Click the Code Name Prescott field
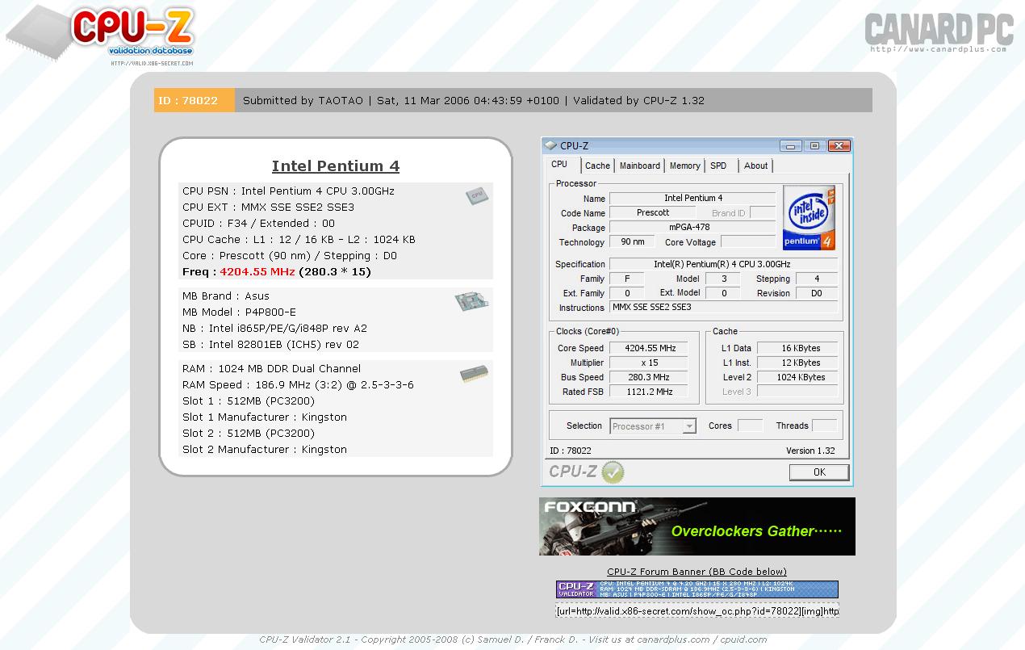 point(652,212)
